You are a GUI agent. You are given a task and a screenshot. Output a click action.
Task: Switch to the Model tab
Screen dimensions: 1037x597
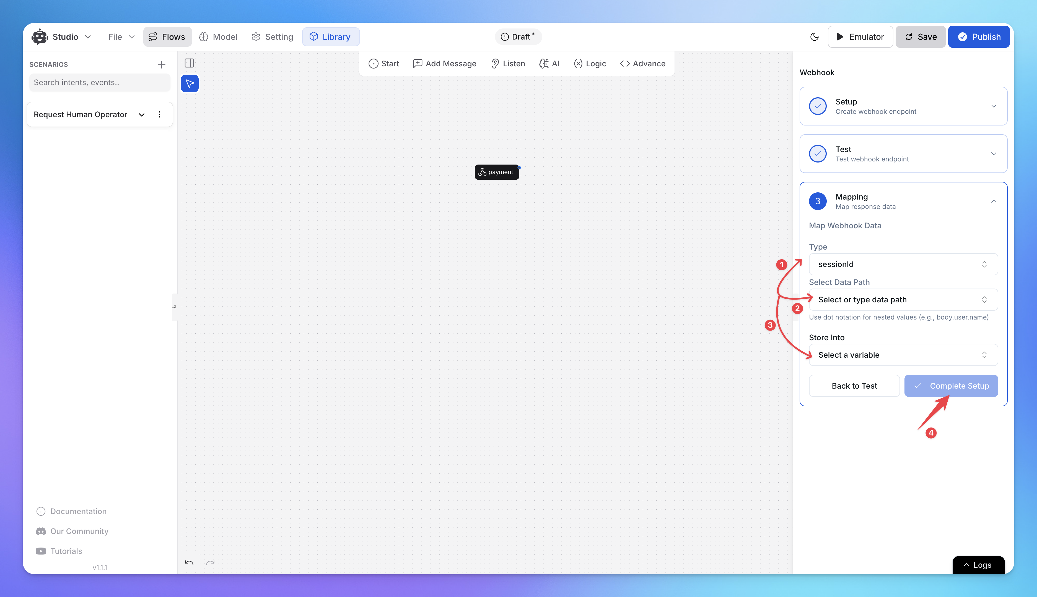pyautogui.click(x=218, y=37)
